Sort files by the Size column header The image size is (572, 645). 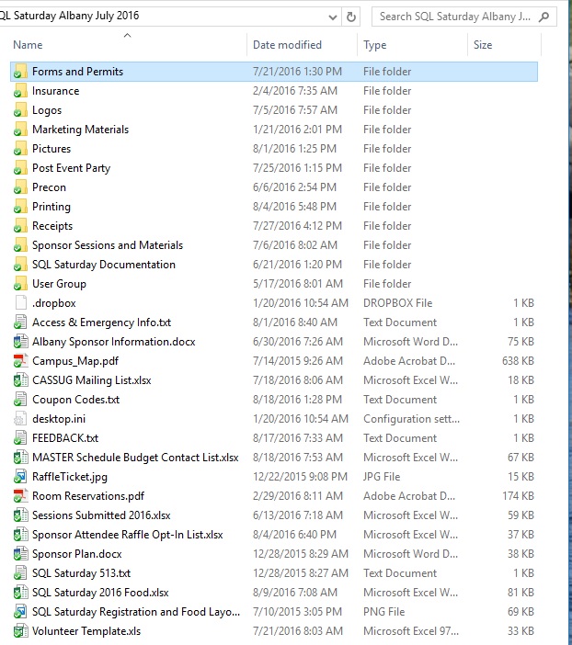pyautogui.click(x=483, y=44)
